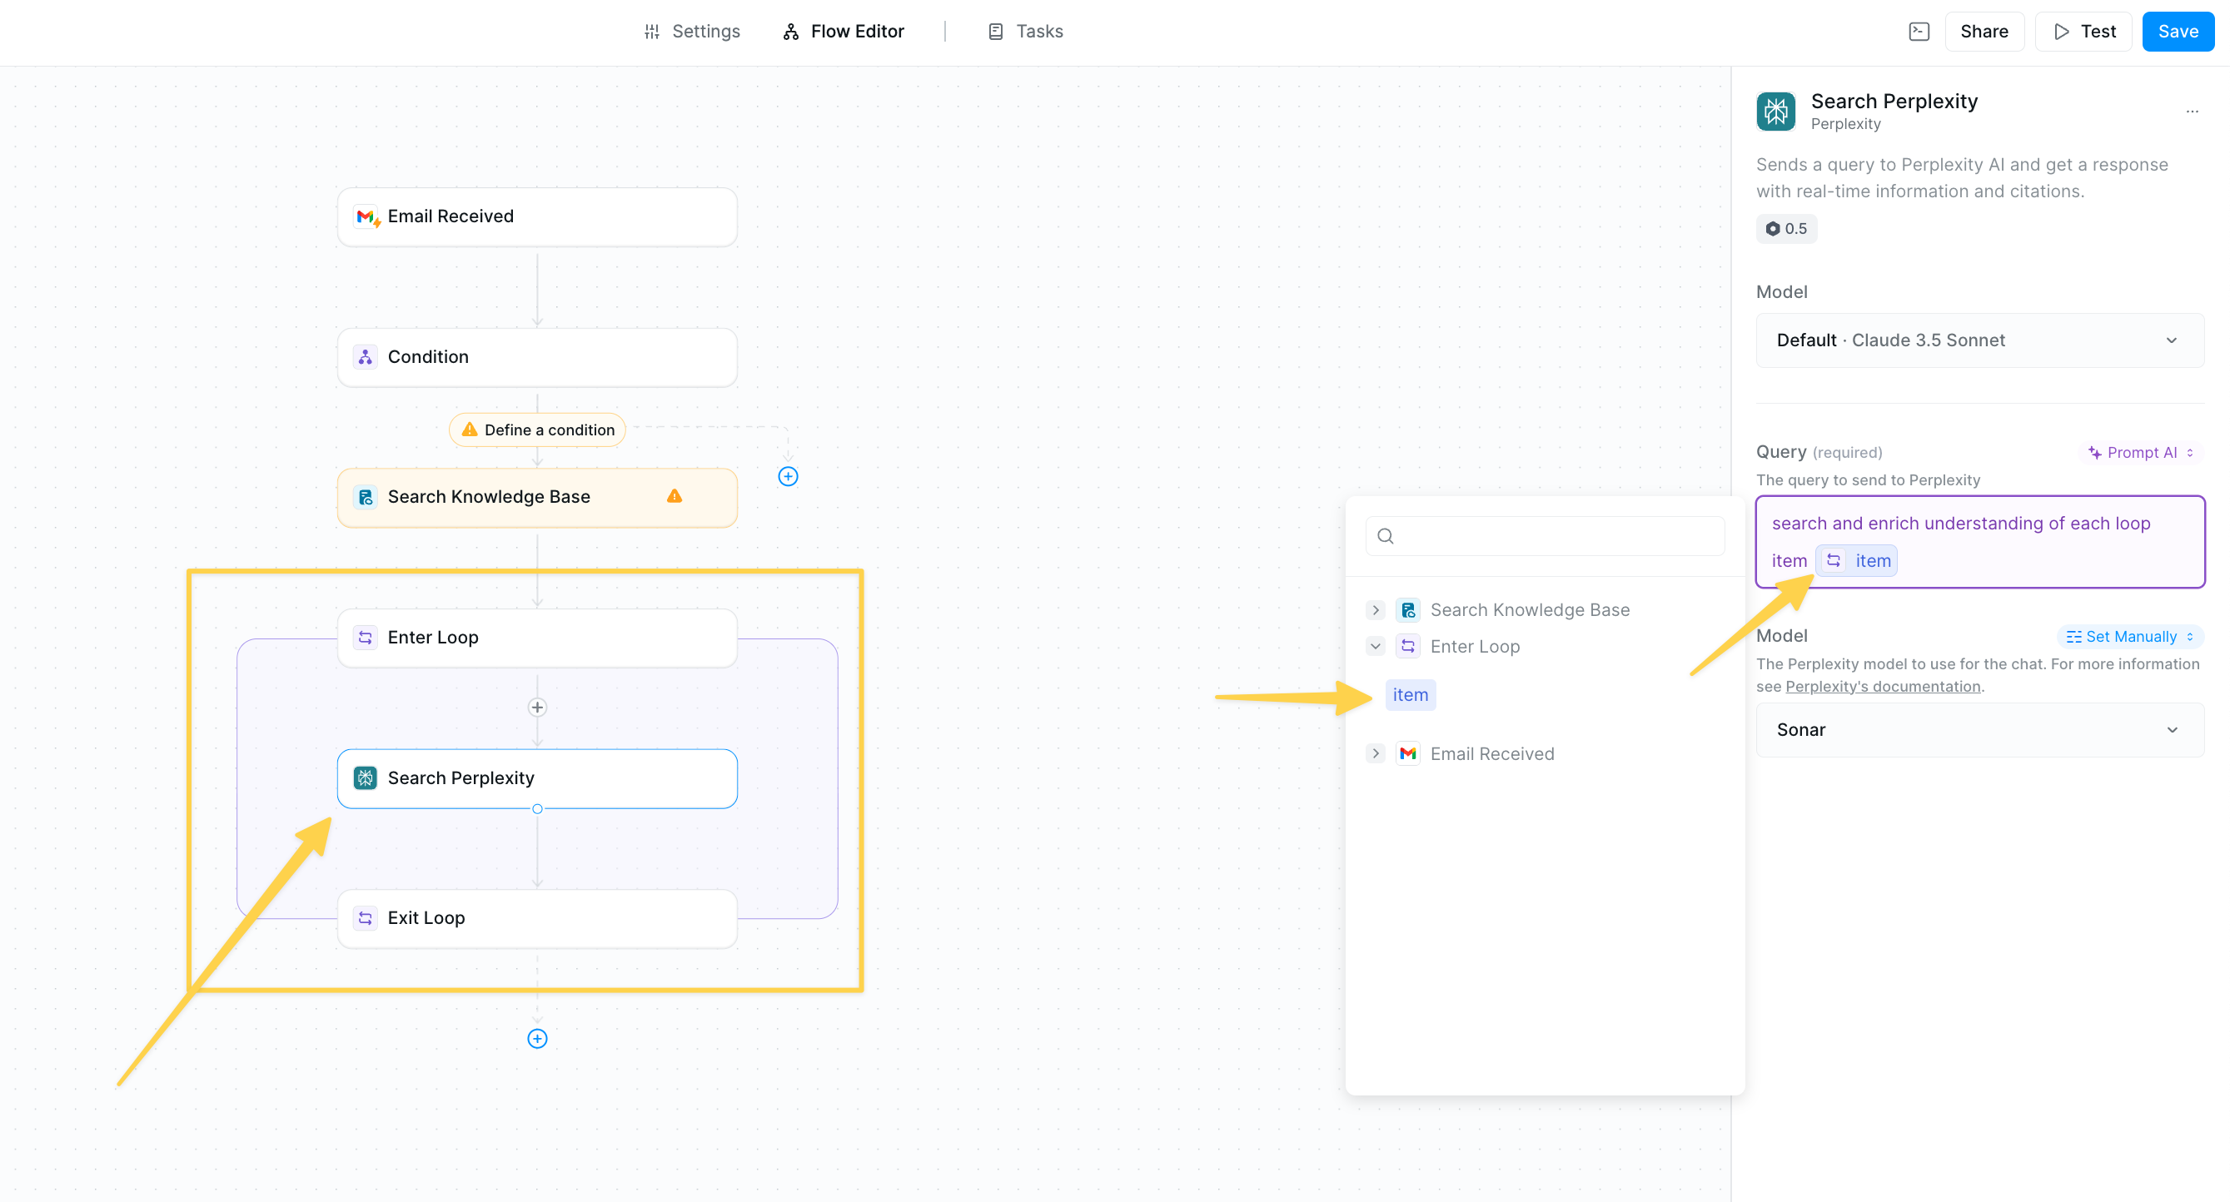Click the three-dots menu for Search Perplexity

tap(2191, 112)
